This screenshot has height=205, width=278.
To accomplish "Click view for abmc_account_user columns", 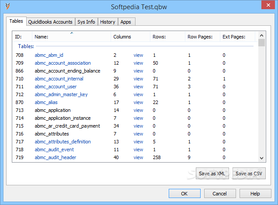I will point(138,87).
